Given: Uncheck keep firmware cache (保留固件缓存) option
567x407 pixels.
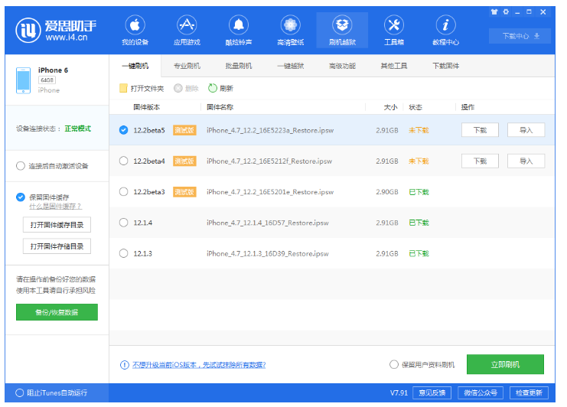Looking at the screenshot, I should click(21, 197).
